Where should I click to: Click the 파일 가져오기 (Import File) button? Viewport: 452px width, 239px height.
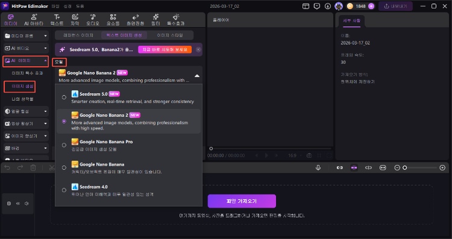coord(242,201)
